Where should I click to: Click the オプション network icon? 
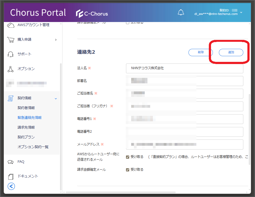pyautogui.click(x=11, y=69)
